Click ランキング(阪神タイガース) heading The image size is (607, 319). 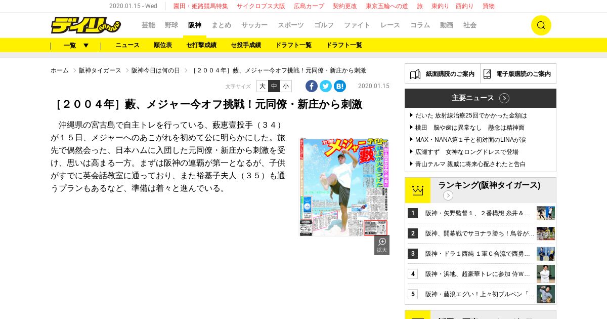click(x=489, y=185)
